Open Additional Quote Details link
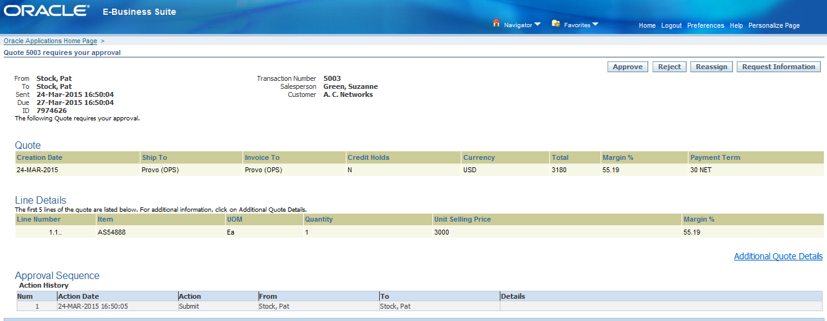This screenshot has width=827, height=321. tap(778, 256)
